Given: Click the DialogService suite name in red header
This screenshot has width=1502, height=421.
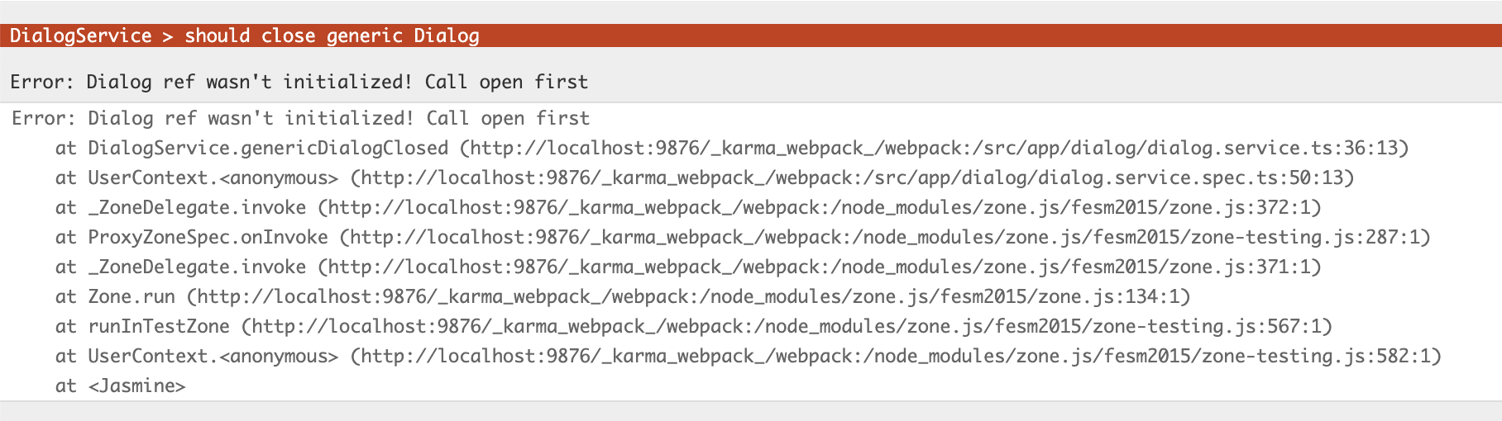Looking at the screenshot, I should tap(80, 35).
